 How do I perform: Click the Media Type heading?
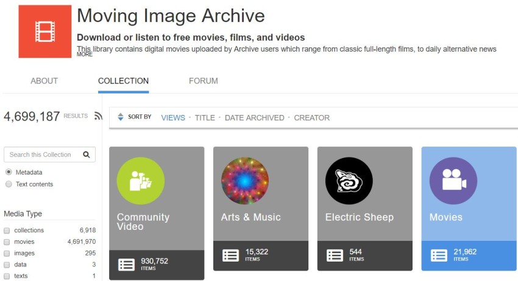[23, 213]
